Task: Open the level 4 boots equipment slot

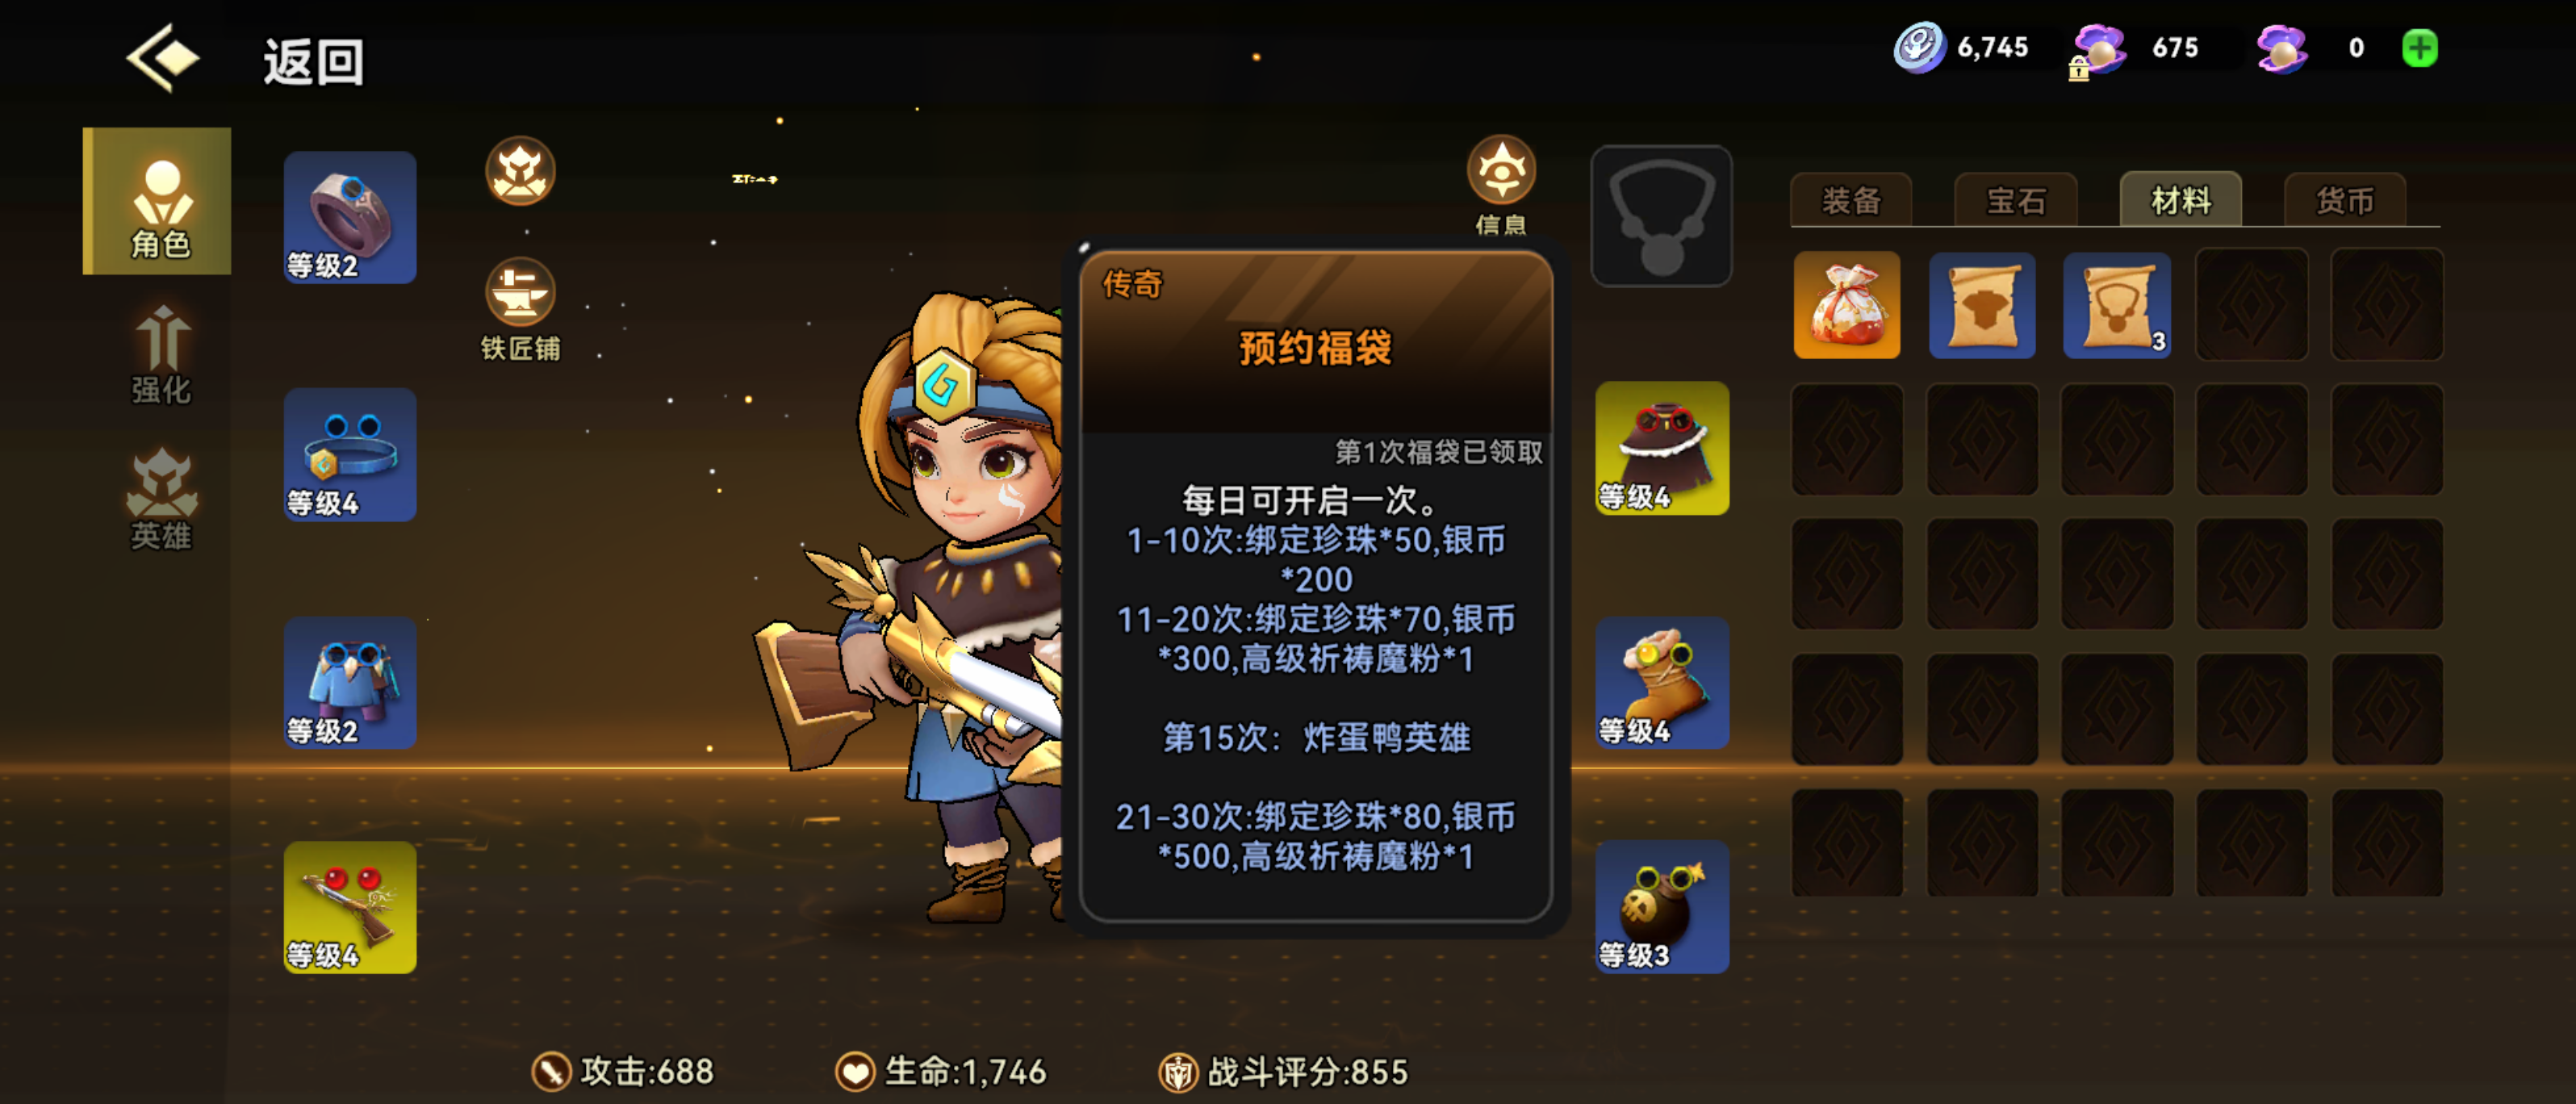Action: pos(1662,683)
